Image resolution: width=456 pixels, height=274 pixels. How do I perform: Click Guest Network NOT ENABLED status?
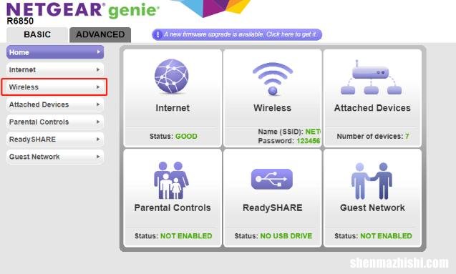click(387, 236)
